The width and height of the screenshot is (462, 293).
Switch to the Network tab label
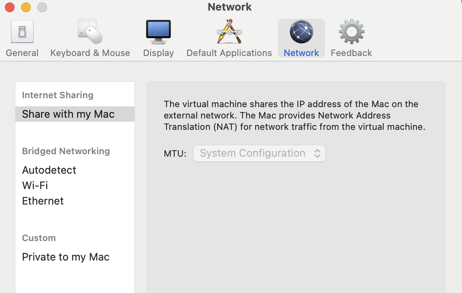(301, 53)
